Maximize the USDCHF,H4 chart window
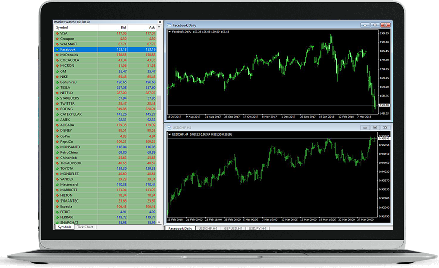Image resolution: width=439 pixels, height=268 pixels. 375,128
